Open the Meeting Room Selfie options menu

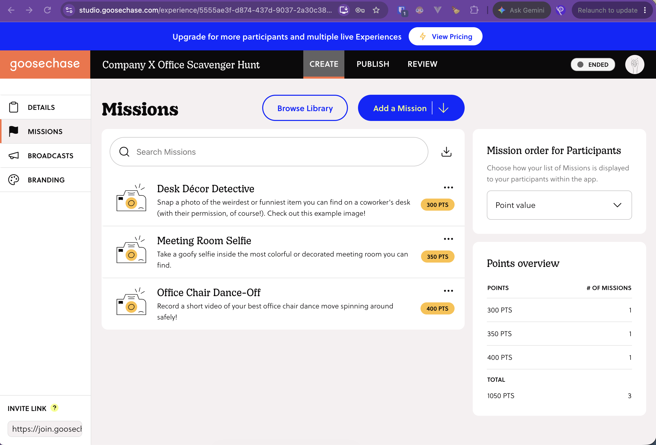click(x=448, y=239)
